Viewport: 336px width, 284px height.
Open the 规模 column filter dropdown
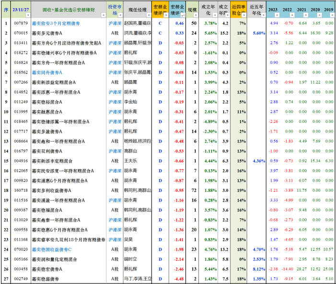tap(195, 15)
